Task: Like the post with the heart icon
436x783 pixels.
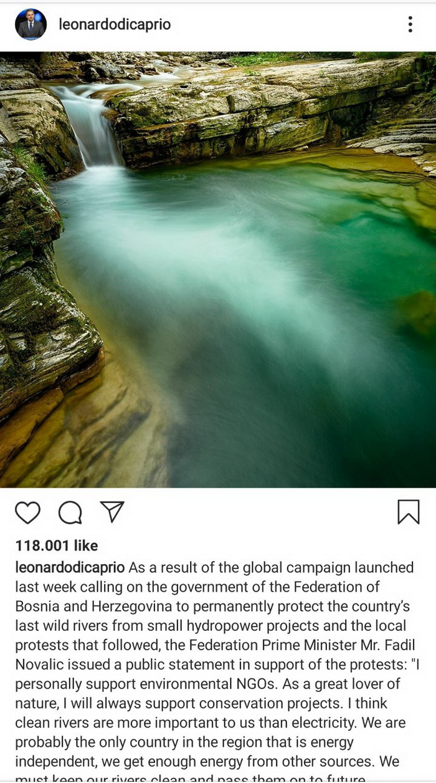Action: (27, 512)
